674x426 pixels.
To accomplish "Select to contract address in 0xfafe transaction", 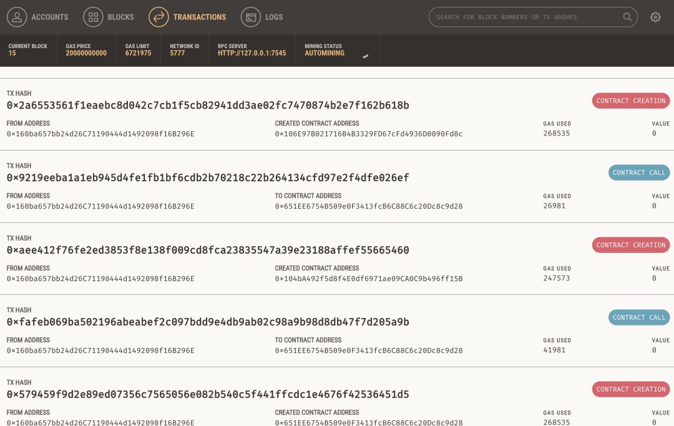I will 369,350.
